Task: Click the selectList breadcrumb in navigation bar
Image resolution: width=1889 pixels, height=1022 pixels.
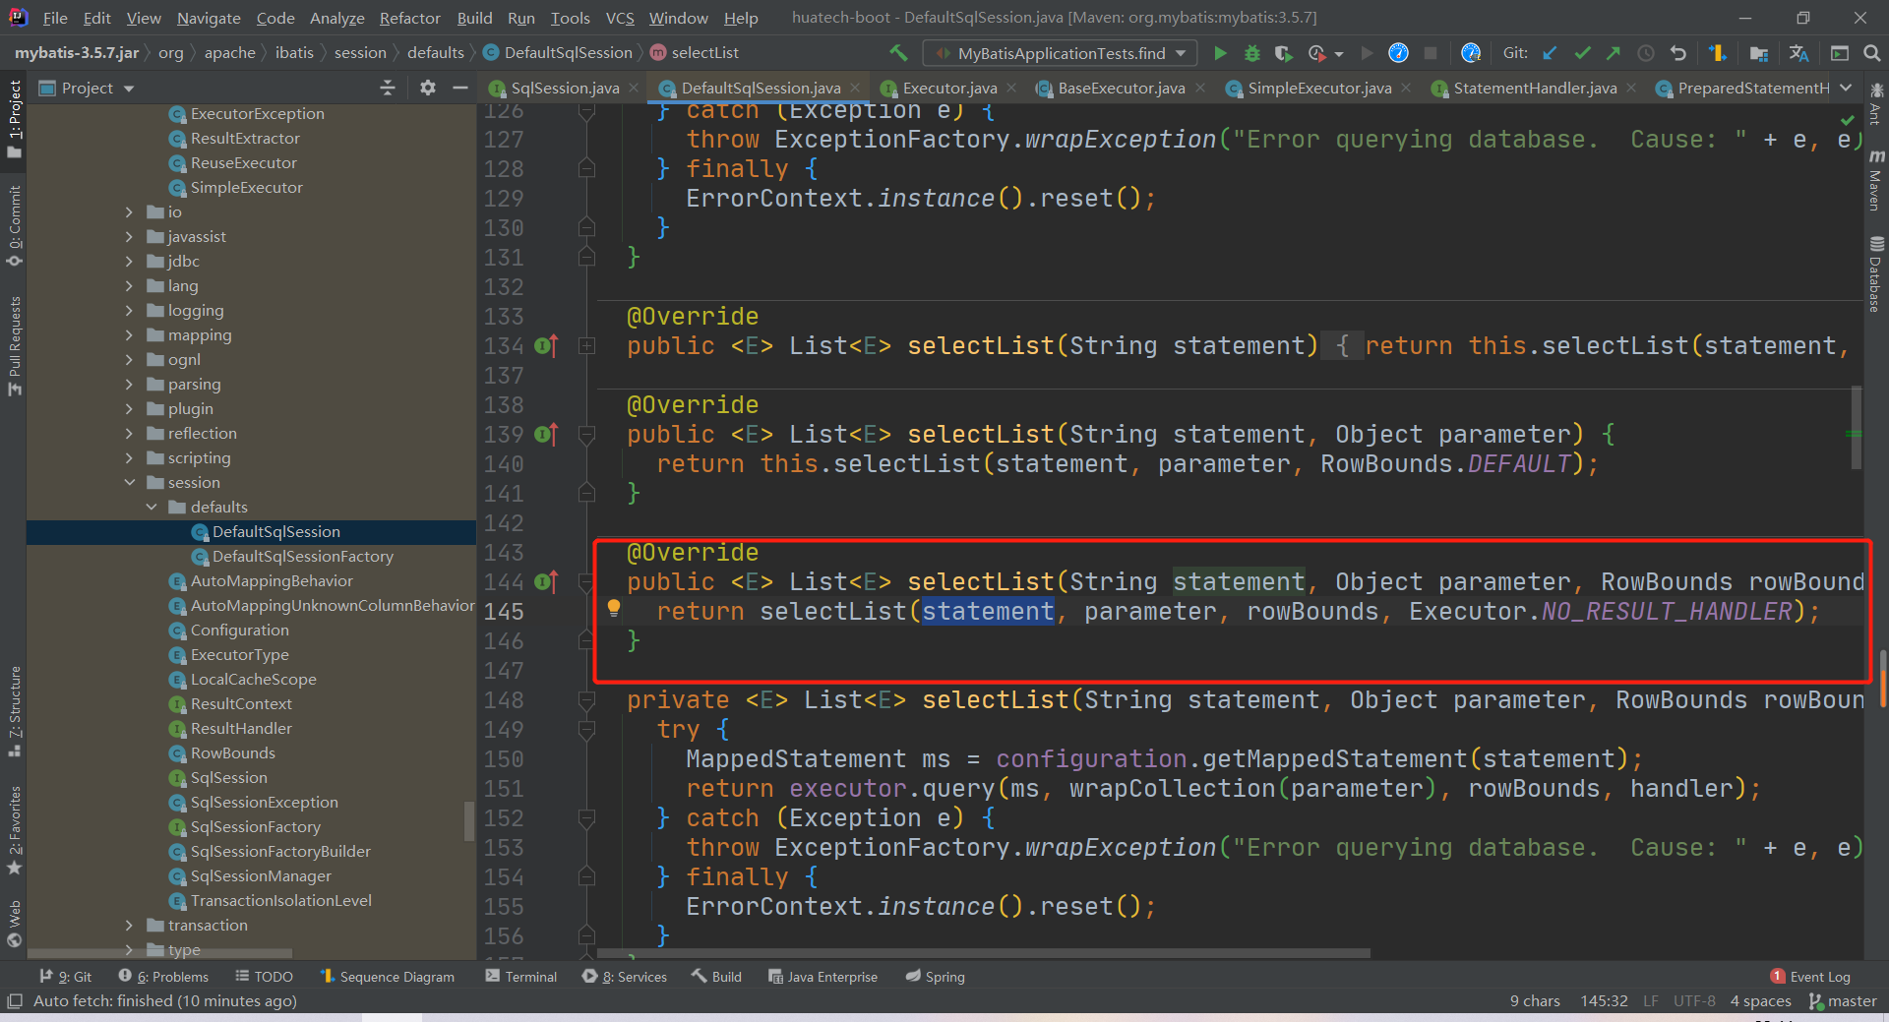Action: tap(695, 52)
